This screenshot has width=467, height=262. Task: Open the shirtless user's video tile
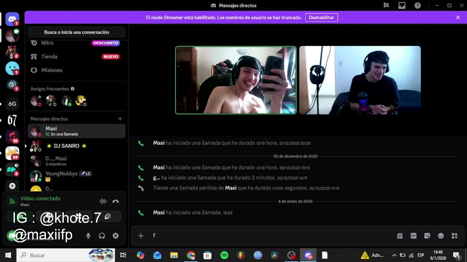pos(236,80)
